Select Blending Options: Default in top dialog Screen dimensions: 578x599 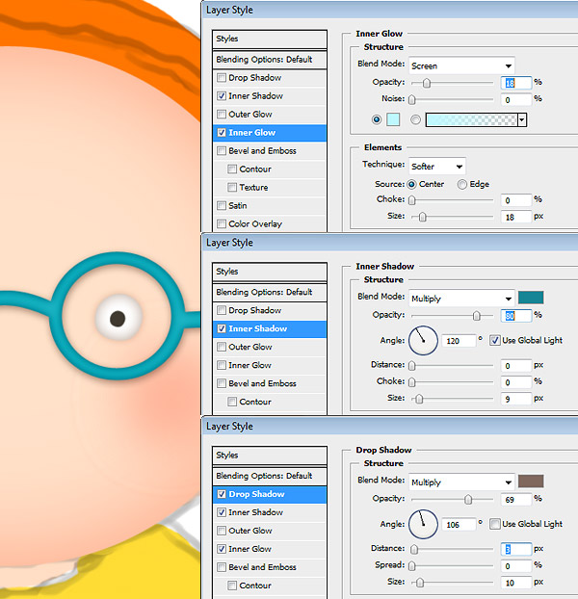click(270, 60)
